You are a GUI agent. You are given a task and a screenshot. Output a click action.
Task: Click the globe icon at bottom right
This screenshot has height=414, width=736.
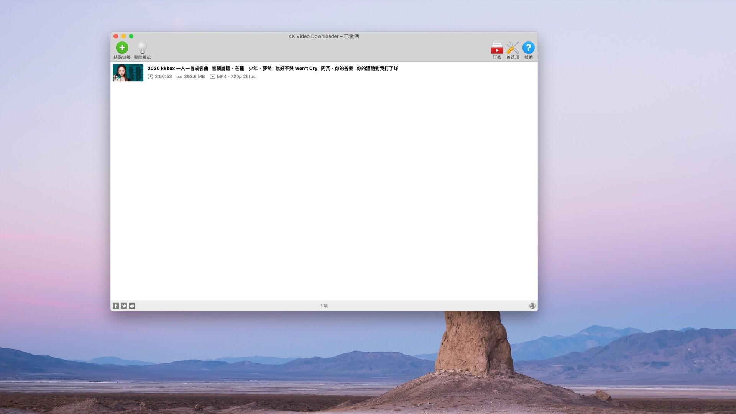pyautogui.click(x=532, y=306)
